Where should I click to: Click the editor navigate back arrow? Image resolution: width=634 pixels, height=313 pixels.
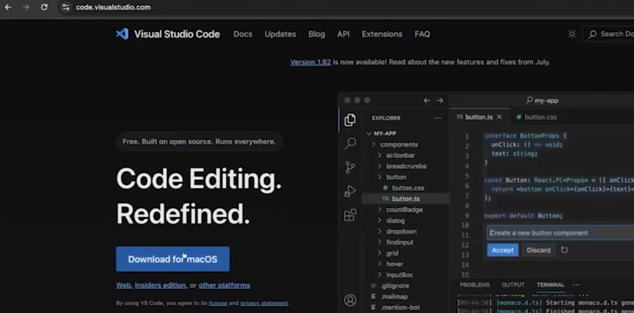coord(427,101)
